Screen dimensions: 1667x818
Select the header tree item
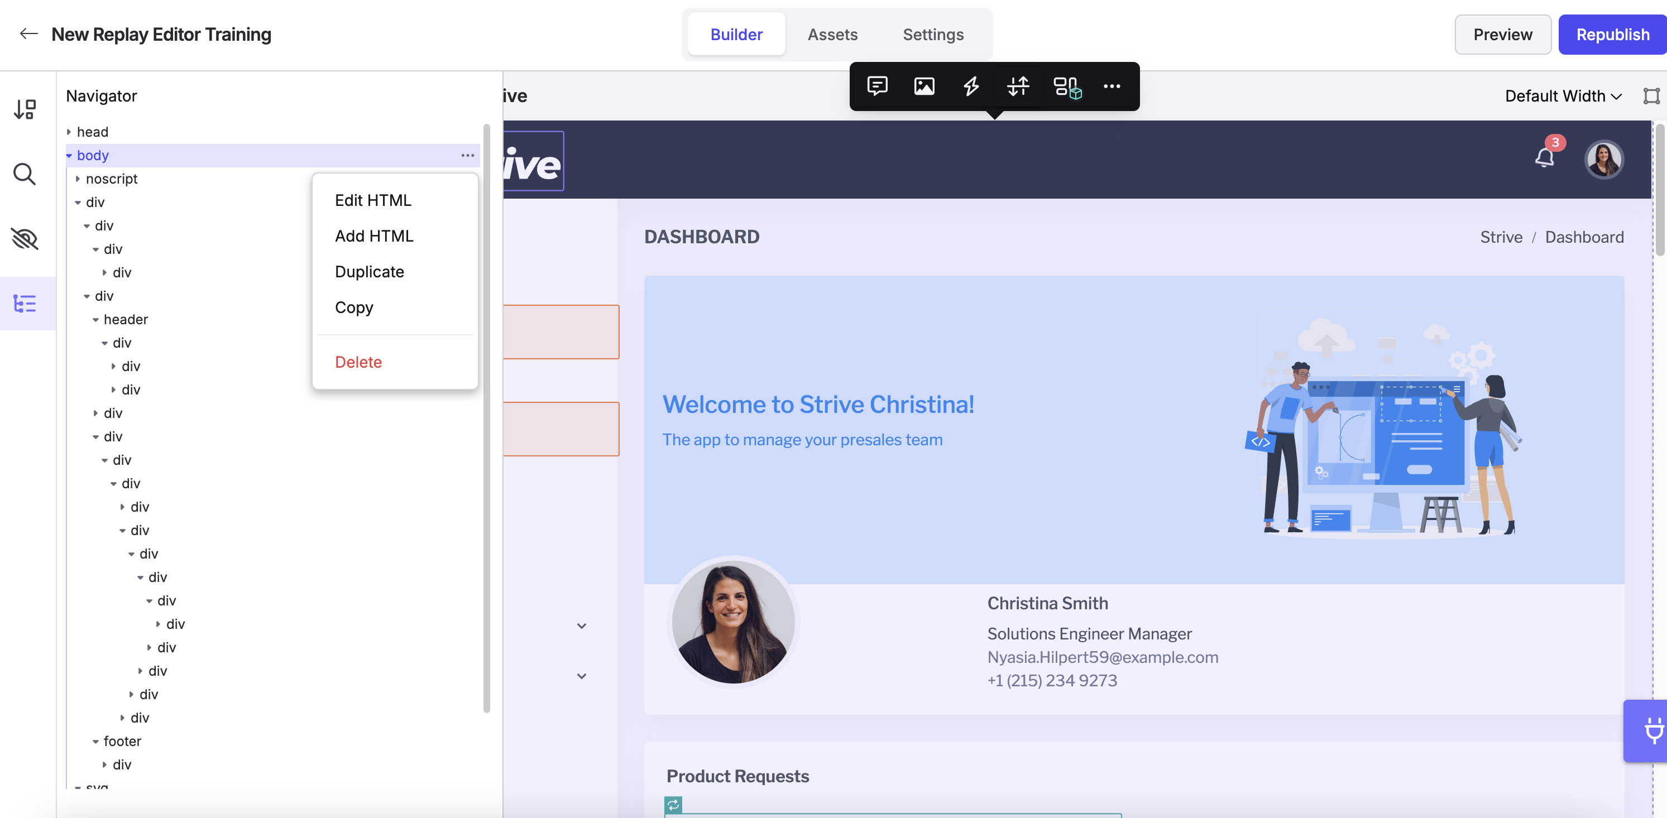126,319
